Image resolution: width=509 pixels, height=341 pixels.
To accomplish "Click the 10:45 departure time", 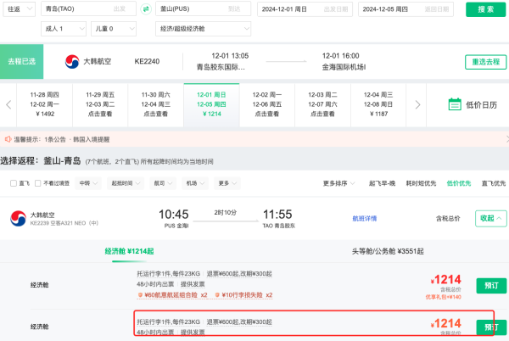I will click(x=174, y=215).
